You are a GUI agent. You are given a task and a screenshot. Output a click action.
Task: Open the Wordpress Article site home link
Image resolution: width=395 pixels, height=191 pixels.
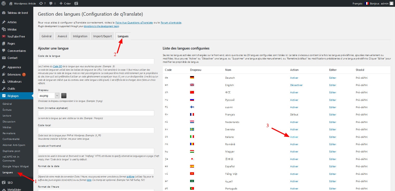22,3
